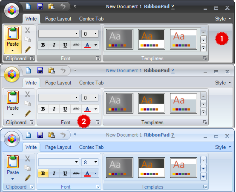Viewport: 236px width, 192px height.
Task: Toggle Bold in the silver window Font group
Action: (43, 109)
